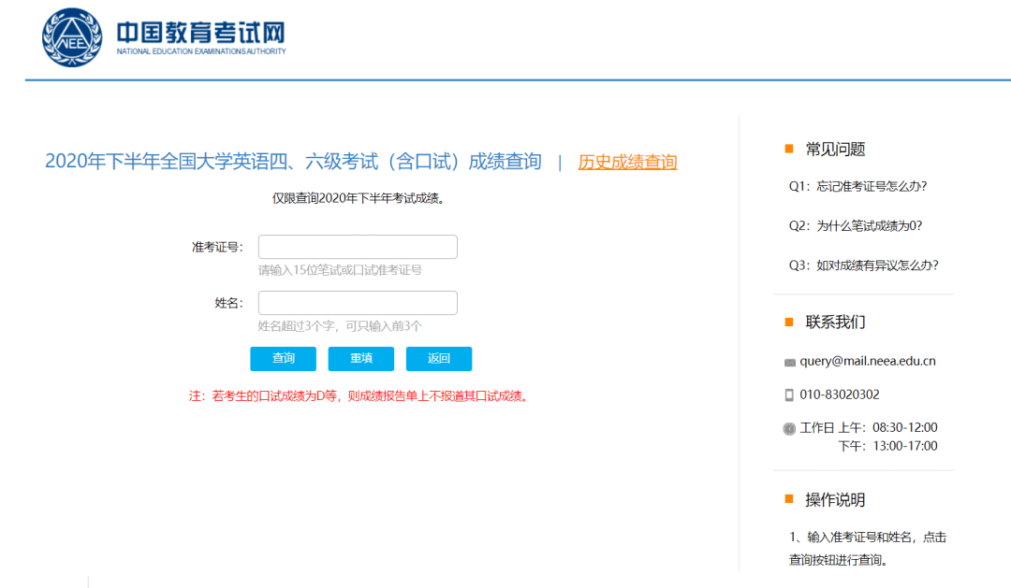
Task: Click the NEEA circular logo emblem
Action: (71, 37)
